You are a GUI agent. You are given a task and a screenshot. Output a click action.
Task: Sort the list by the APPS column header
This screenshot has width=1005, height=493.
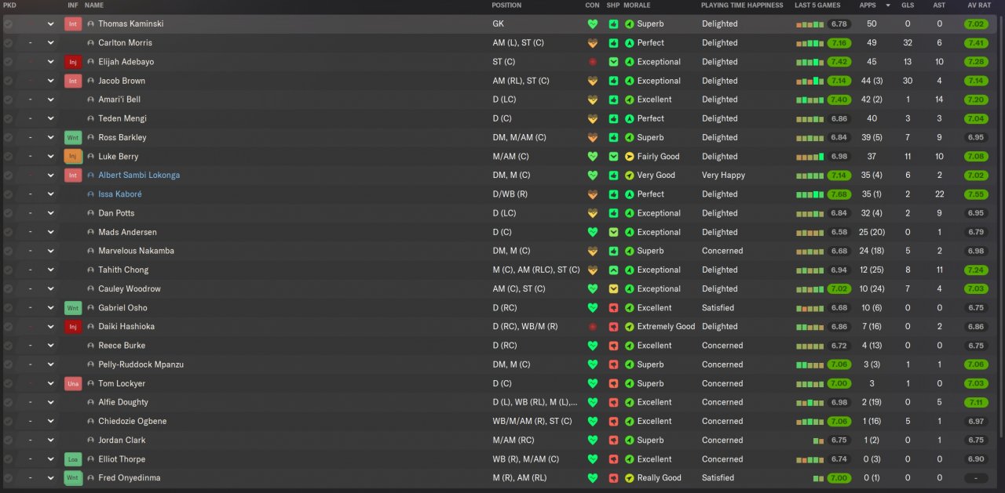click(868, 5)
